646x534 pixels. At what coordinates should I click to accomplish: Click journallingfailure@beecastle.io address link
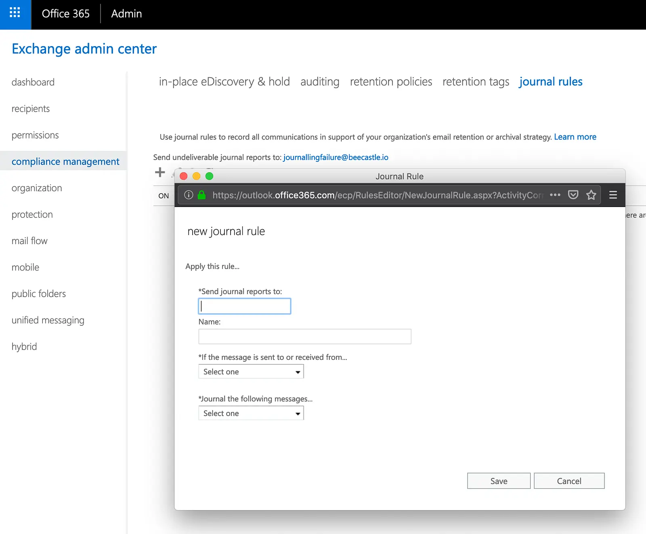click(336, 157)
